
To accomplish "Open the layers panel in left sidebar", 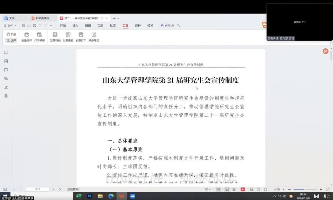I will coord(6,96).
